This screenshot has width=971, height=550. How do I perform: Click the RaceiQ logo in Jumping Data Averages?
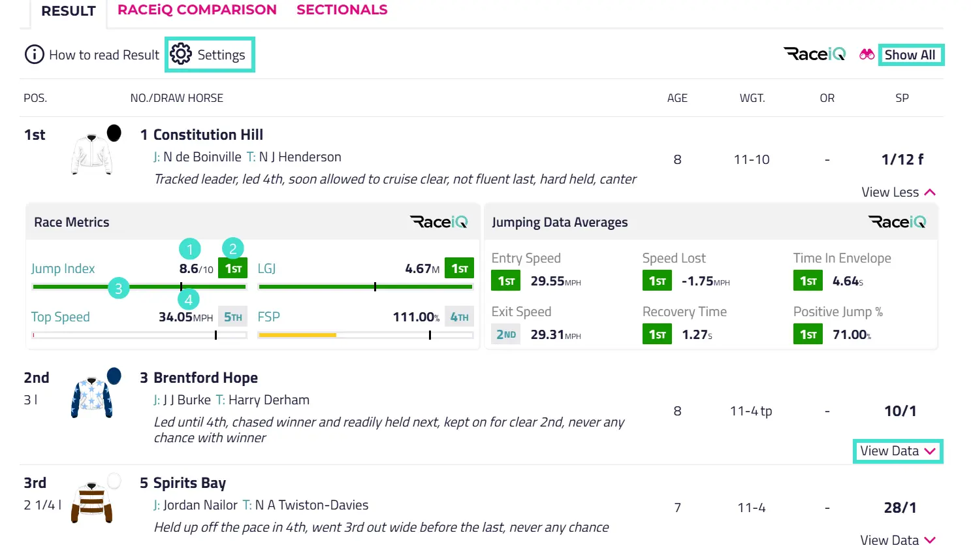click(897, 222)
